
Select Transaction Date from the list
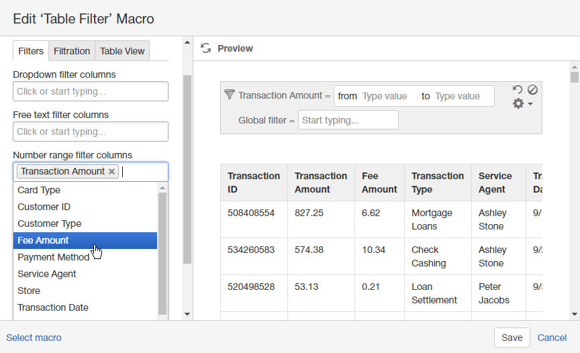click(x=85, y=307)
